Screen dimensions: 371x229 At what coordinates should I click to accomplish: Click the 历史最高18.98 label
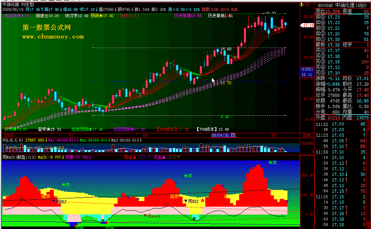[188, 16]
